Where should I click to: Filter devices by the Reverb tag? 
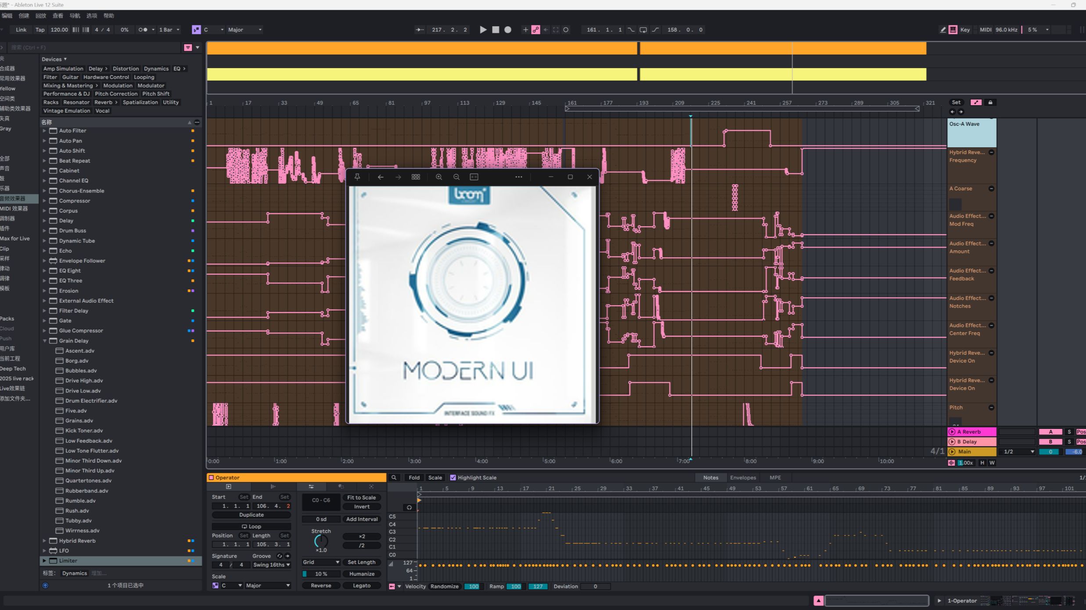[x=106, y=102]
